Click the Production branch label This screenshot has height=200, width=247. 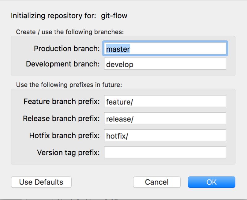point(68,48)
